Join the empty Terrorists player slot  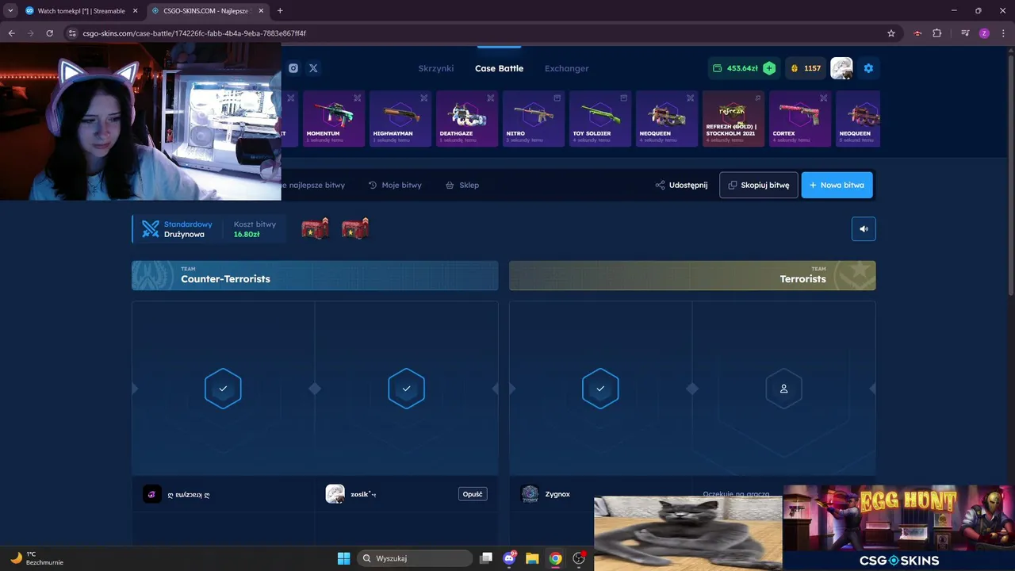[783, 389]
